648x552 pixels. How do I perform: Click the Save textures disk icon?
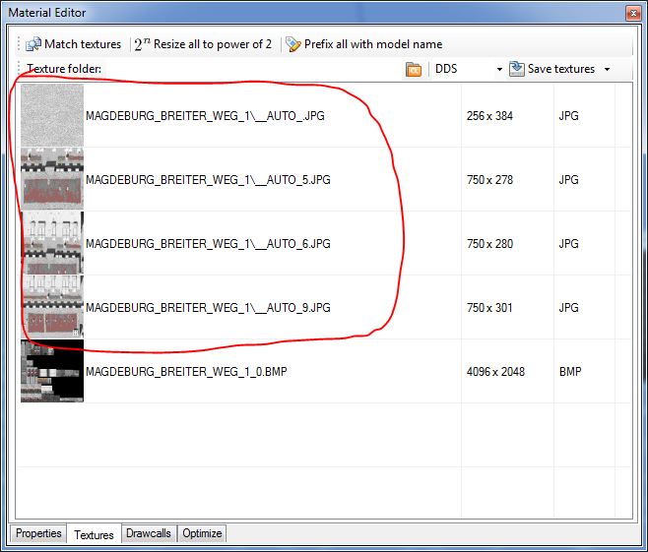(516, 69)
